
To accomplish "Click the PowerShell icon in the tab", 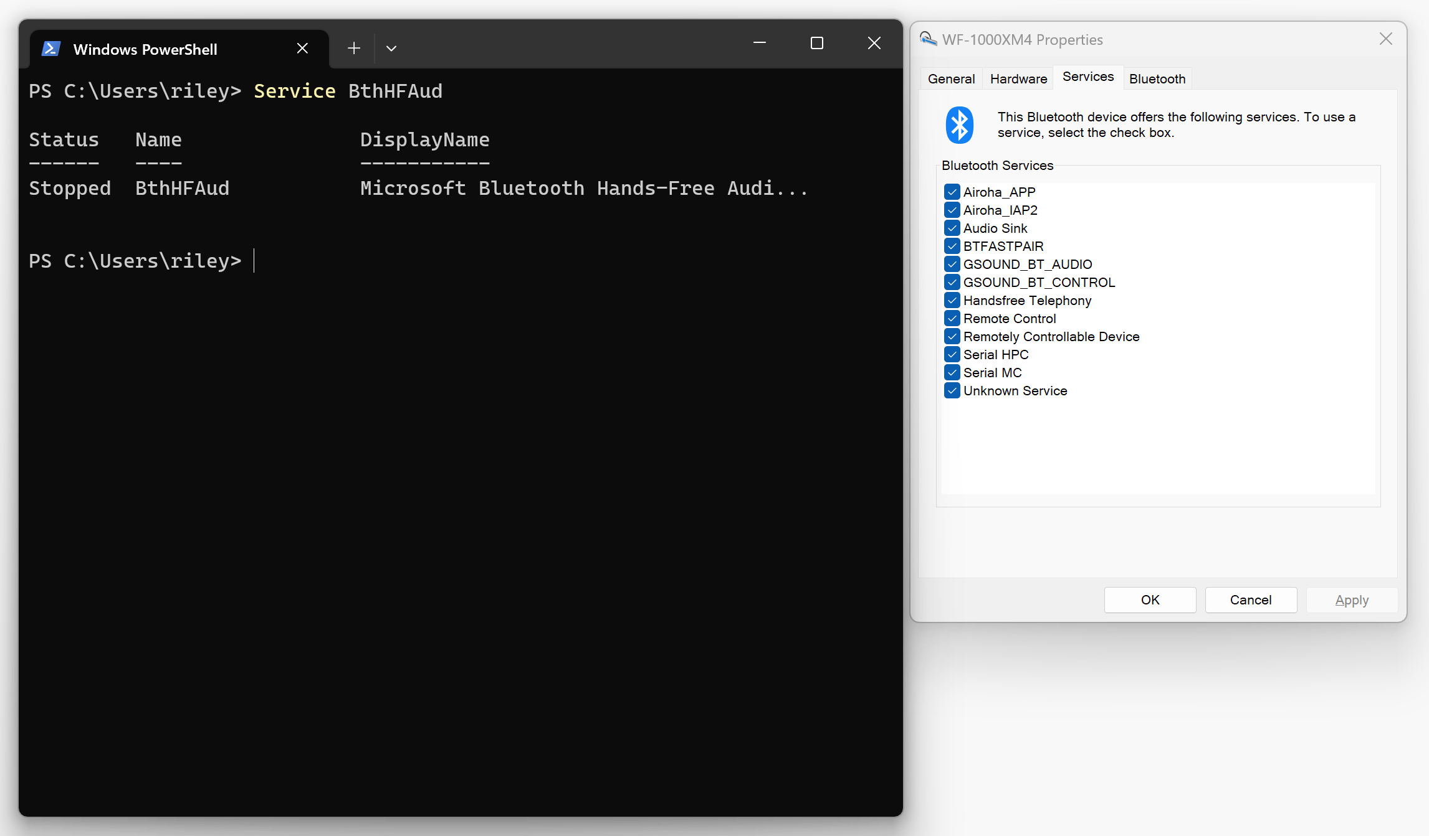I will (x=51, y=49).
